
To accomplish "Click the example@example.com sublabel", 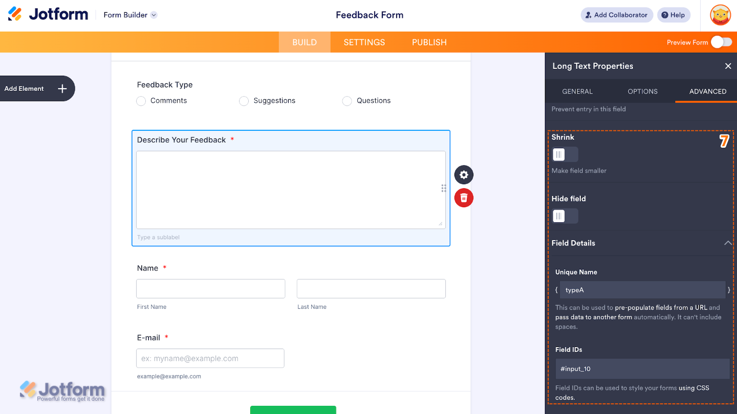I will point(169,376).
